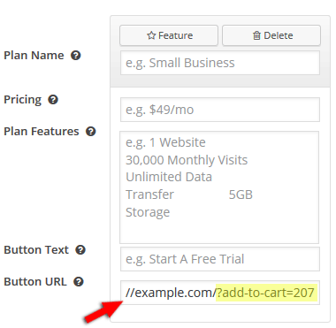Click the star icon on Feature button
Viewport: 336px width, 328px height.
click(x=151, y=35)
